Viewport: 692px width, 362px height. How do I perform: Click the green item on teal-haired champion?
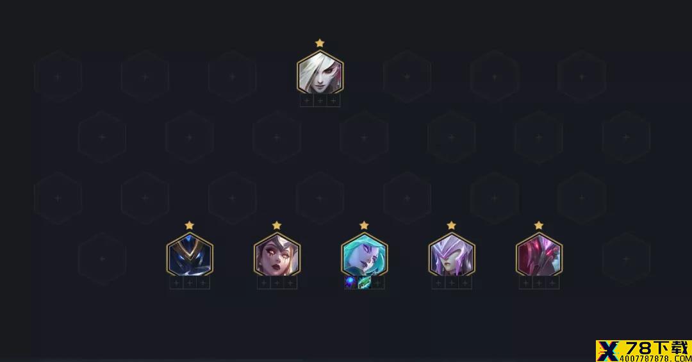(364, 283)
